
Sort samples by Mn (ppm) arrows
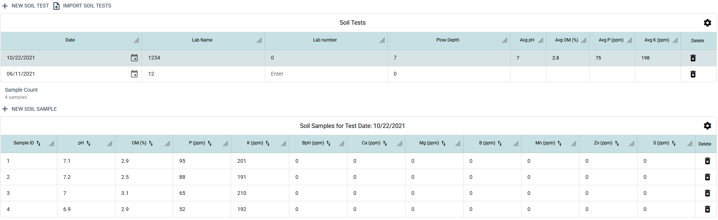559,143
